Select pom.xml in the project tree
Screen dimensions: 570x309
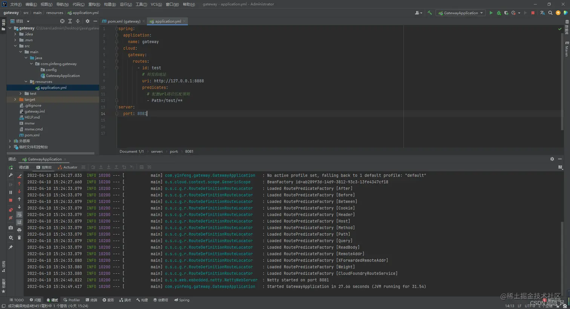[x=32, y=135]
